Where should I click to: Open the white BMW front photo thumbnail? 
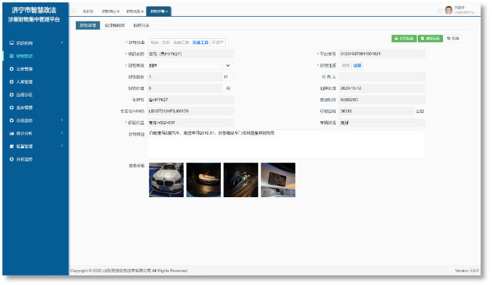click(166, 180)
